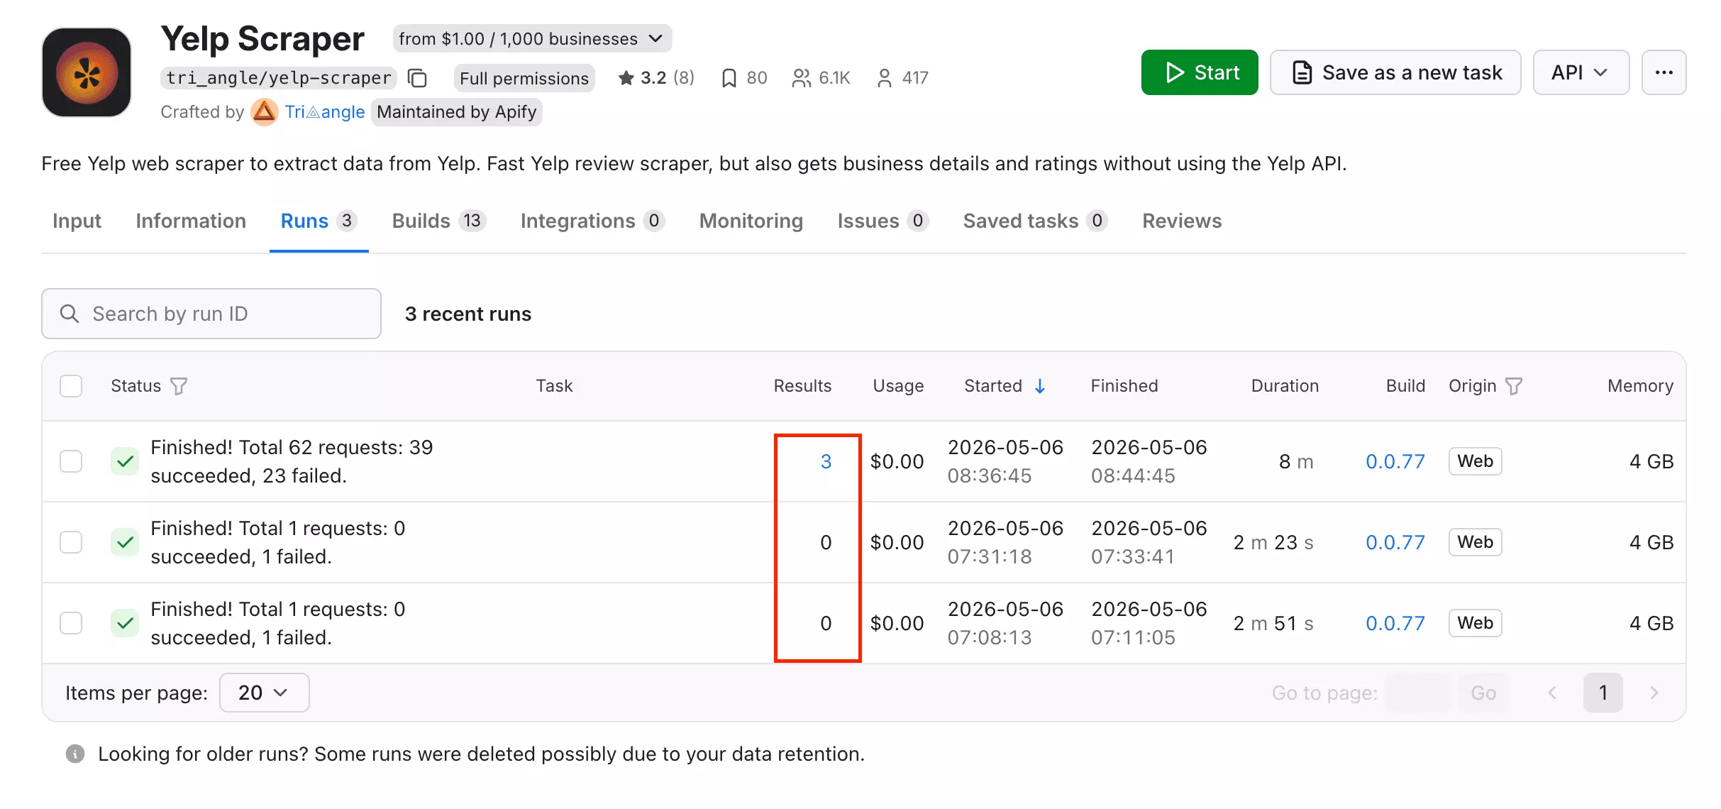This screenshot has height=809, width=1721.
Task: Click the bookmark icon showing 80
Action: [729, 78]
